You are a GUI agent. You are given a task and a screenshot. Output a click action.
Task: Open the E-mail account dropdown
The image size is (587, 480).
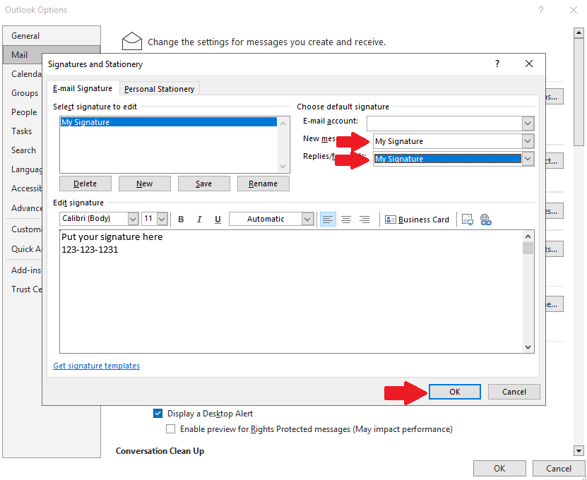[528, 123]
